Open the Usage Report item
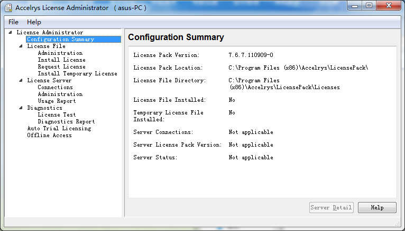The height and width of the screenshot is (231, 405). pos(57,101)
